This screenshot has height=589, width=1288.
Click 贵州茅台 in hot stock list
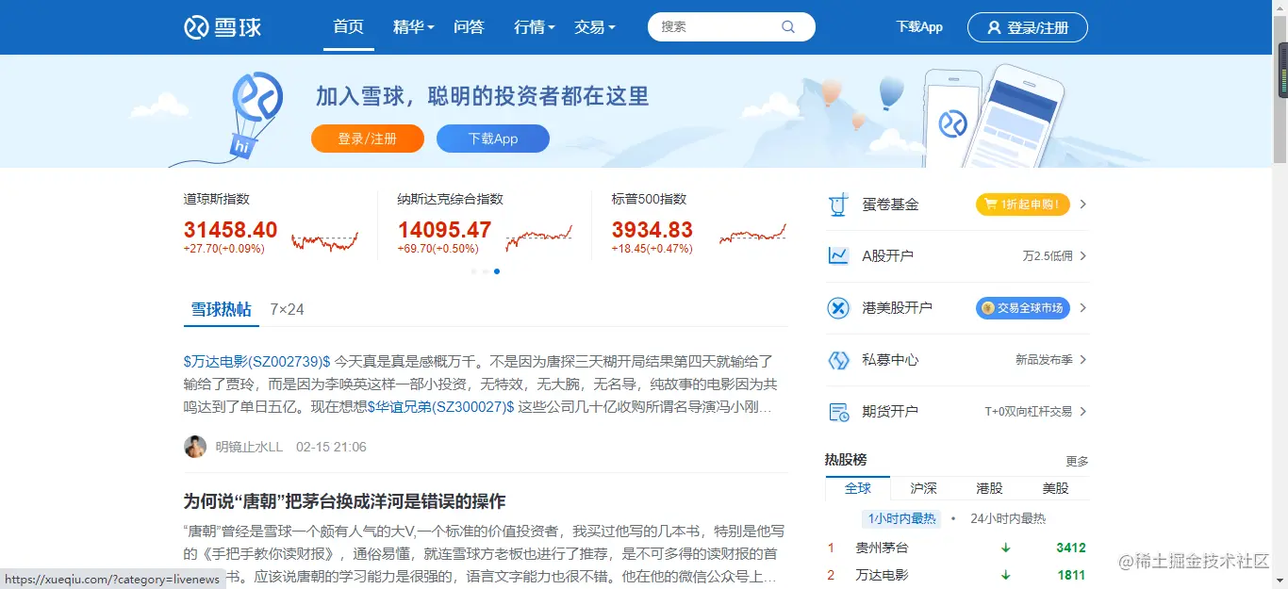point(882,548)
